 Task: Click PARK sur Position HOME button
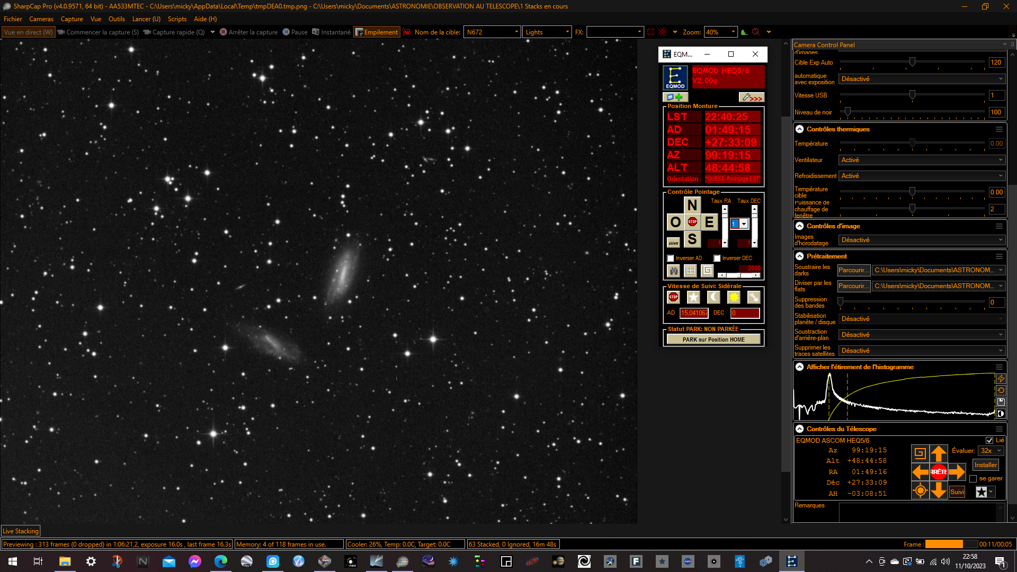(x=713, y=339)
